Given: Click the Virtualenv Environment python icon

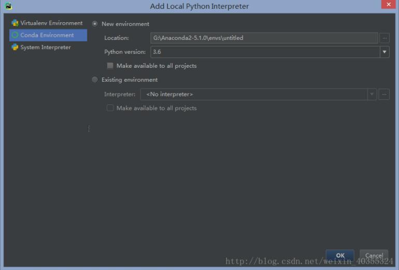Looking at the screenshot, I should (x=15, y=23).
